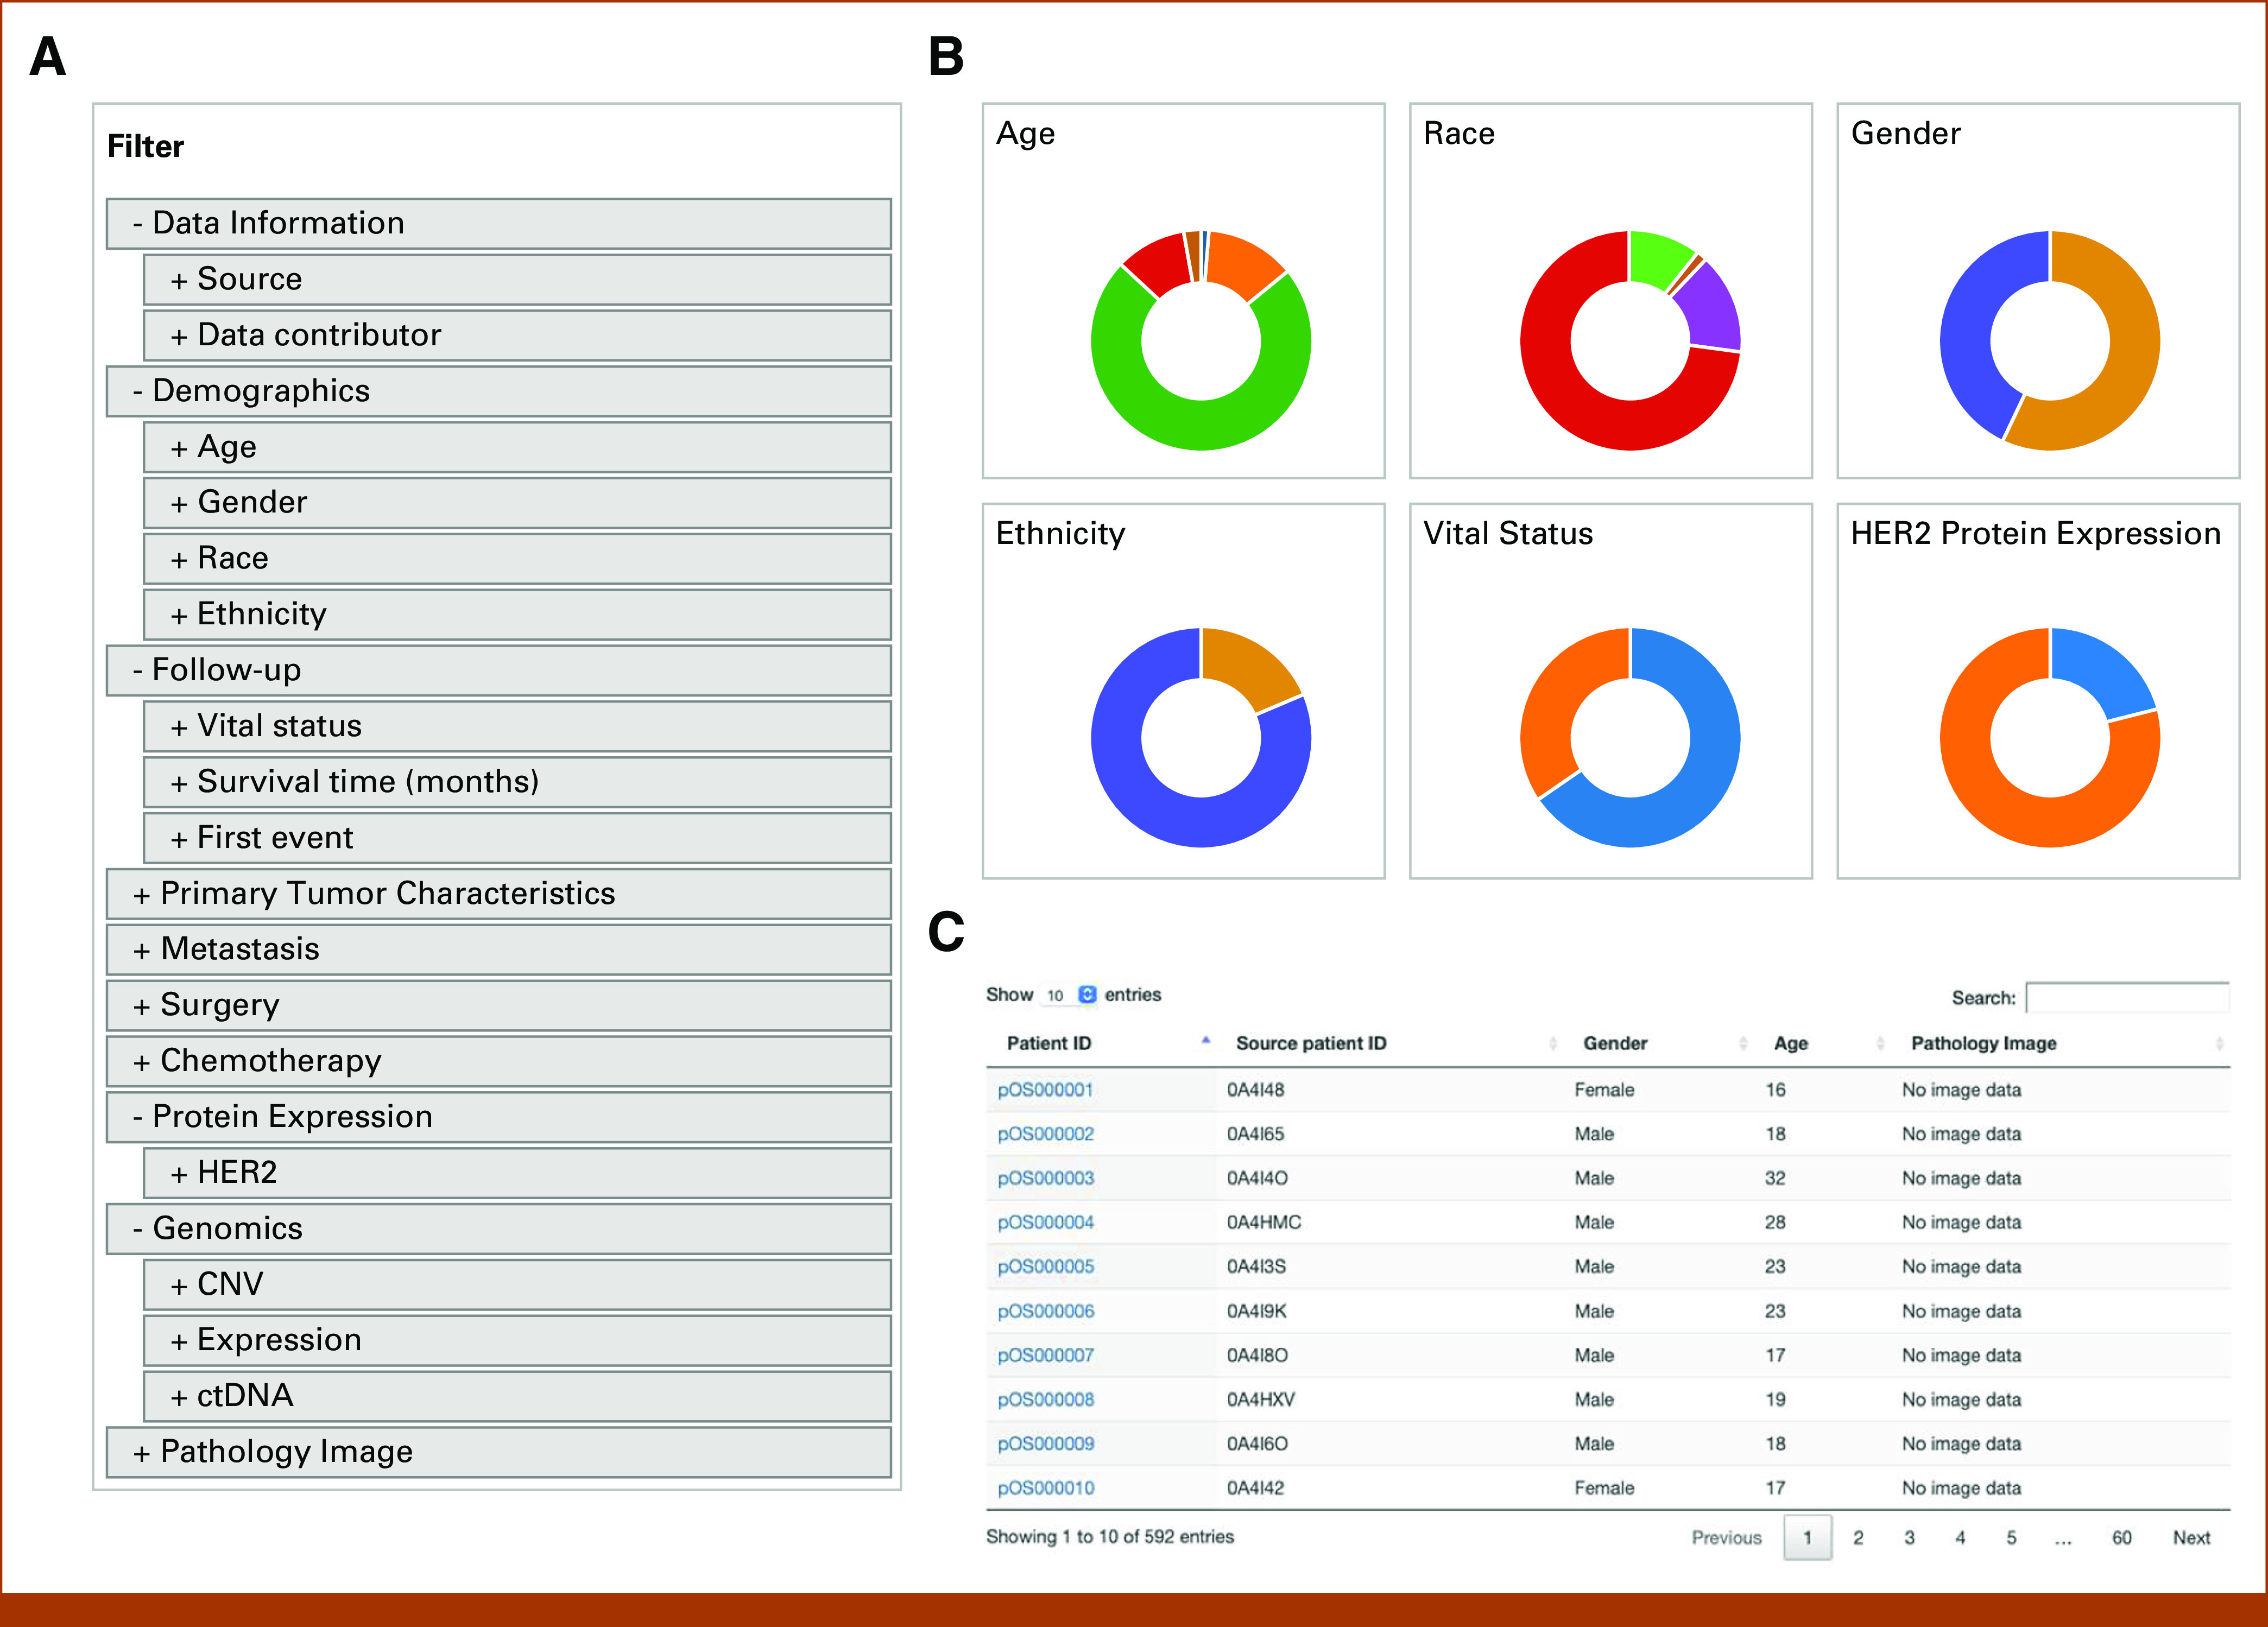
Task: Expand the Expression filter under Genomics
Action: [517, 1340]
